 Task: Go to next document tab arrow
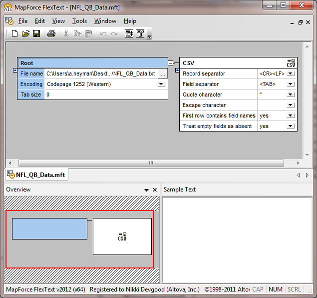click(307, 175)
